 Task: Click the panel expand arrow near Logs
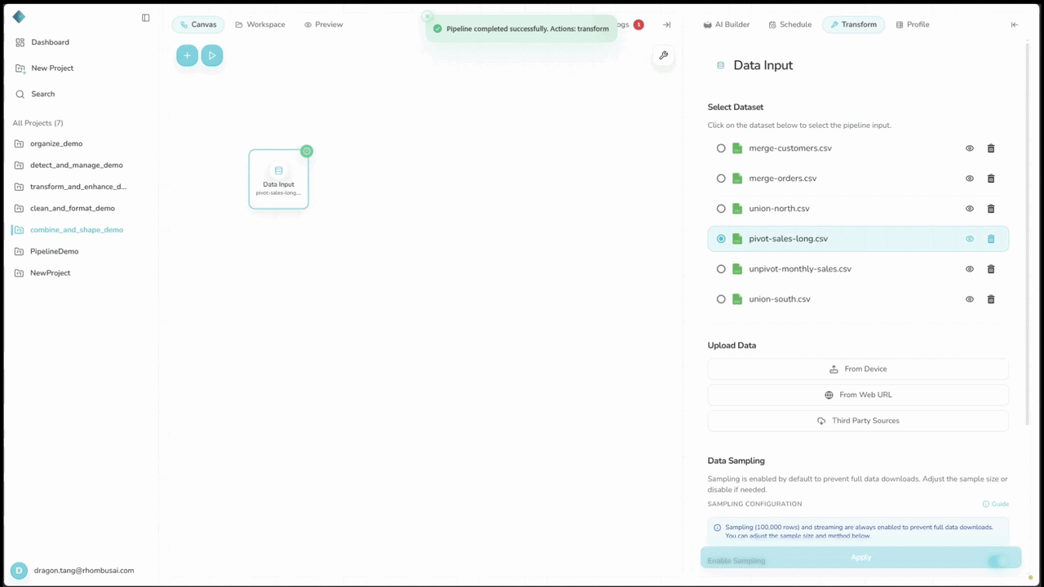point(666,24)
